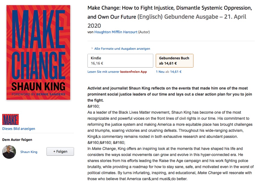Click the Dem Autor folgen heading

[x=17, y=140]
